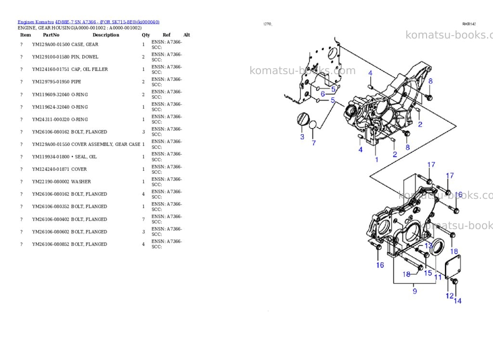493x349 pixels.
Task: Select part number YM26106-080352
Action: pyautogui.click(x=51, y=207)
